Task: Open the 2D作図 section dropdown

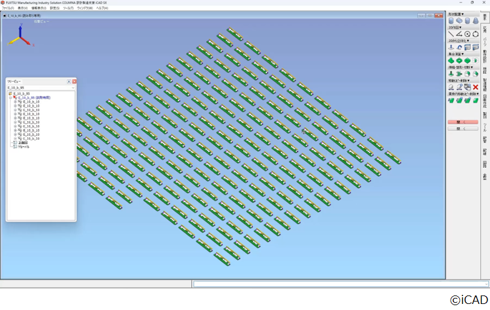Action: tap(455, 27)
